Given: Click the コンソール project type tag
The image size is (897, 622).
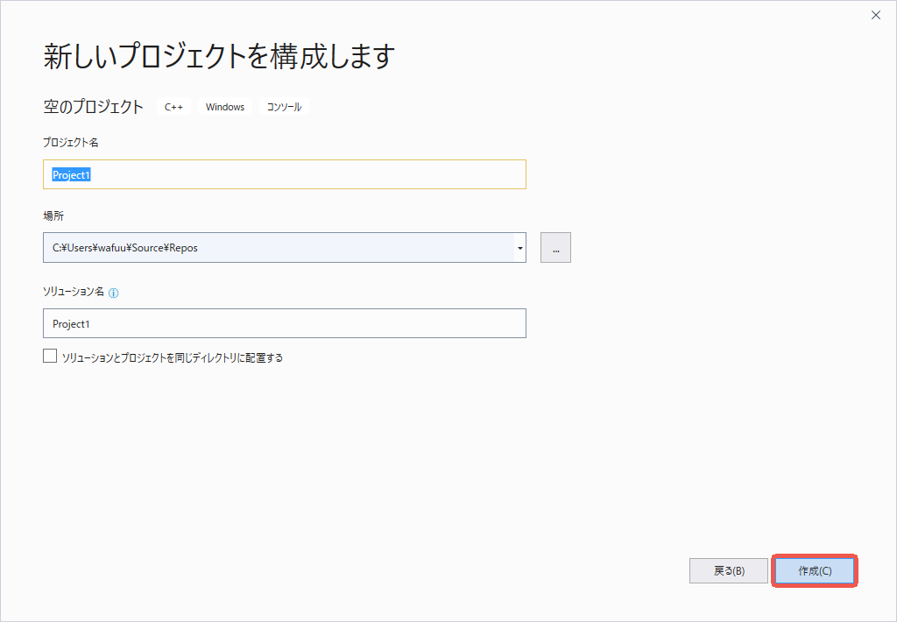Looking at the screenshot, I should 284,107.
